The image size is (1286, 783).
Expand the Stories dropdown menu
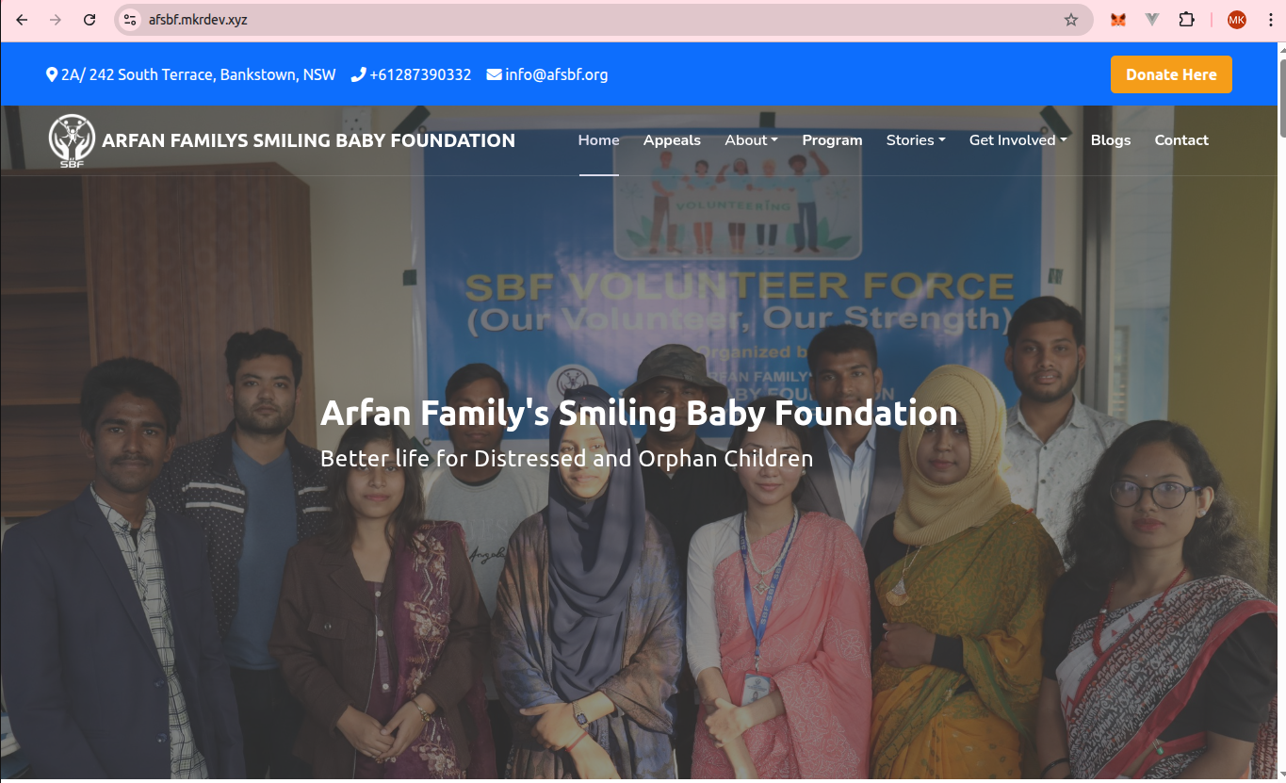(x=916, y=140)
